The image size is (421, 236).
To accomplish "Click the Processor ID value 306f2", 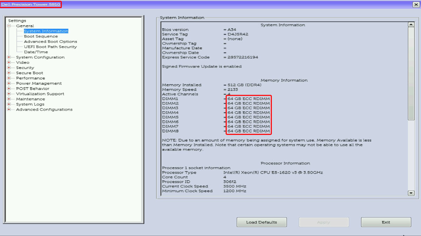I will coord(230,182).
